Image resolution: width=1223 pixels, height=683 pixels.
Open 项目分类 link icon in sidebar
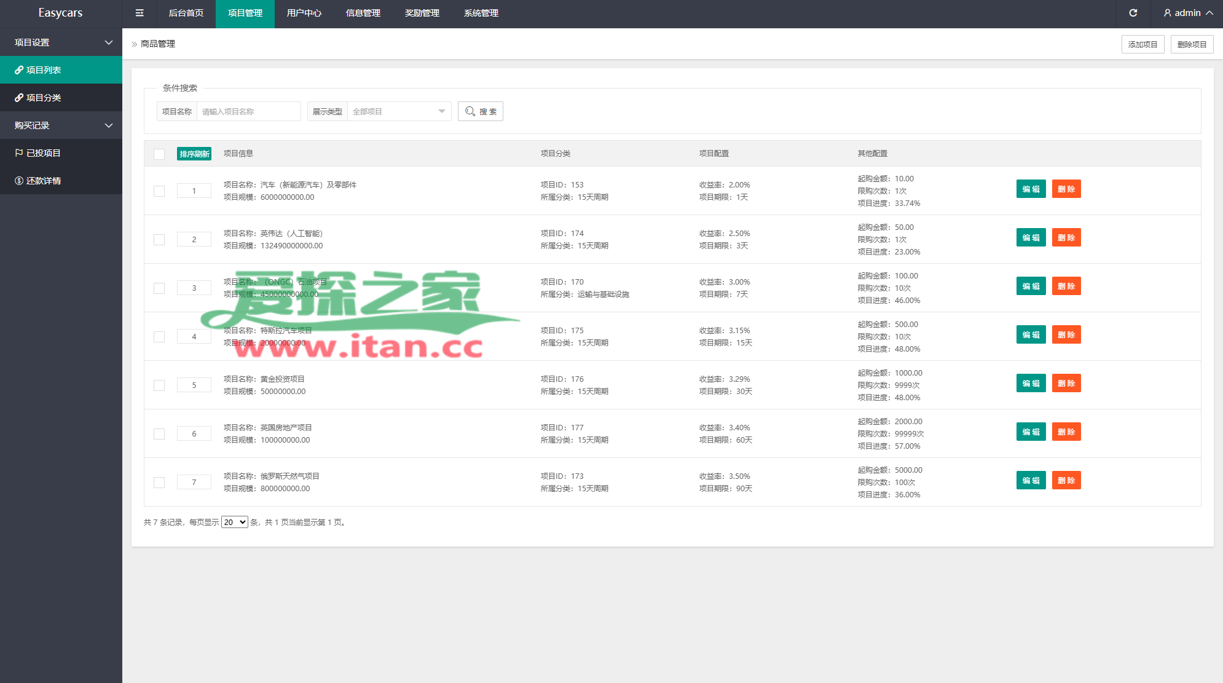tap(19, 98)
